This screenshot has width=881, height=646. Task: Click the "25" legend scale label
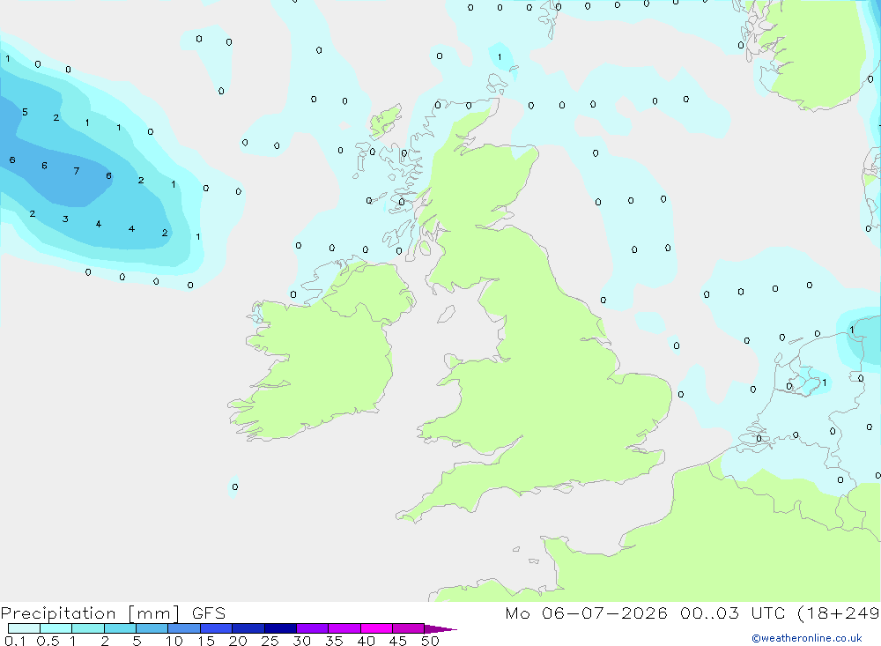pos(270,641)
